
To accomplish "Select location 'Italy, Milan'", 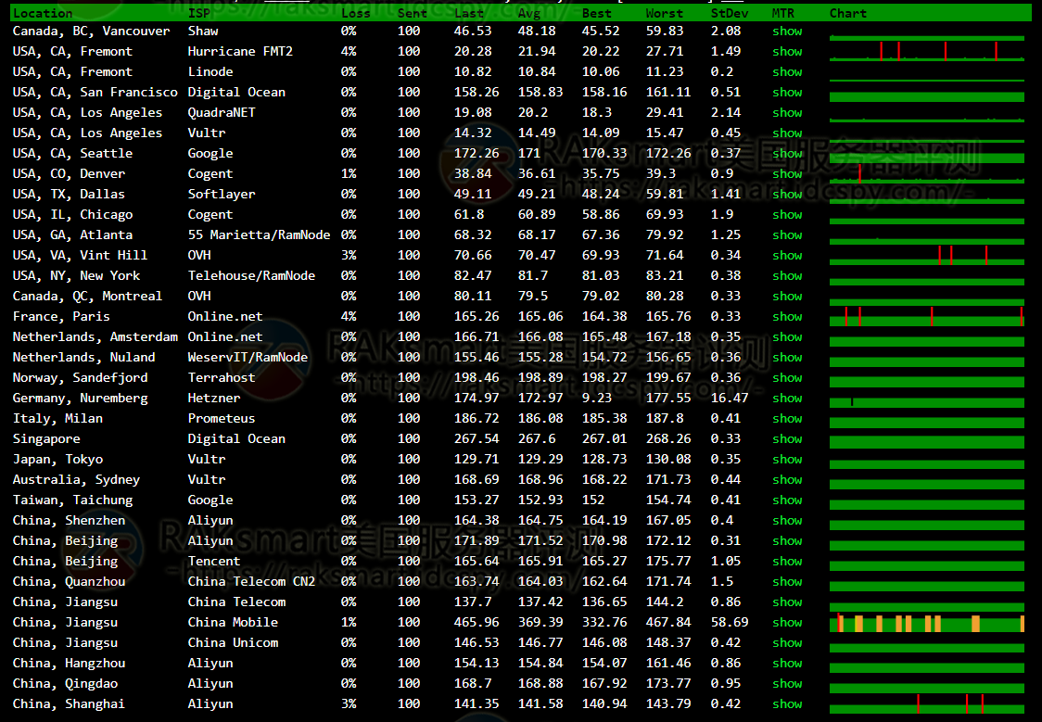I will 57,418.
